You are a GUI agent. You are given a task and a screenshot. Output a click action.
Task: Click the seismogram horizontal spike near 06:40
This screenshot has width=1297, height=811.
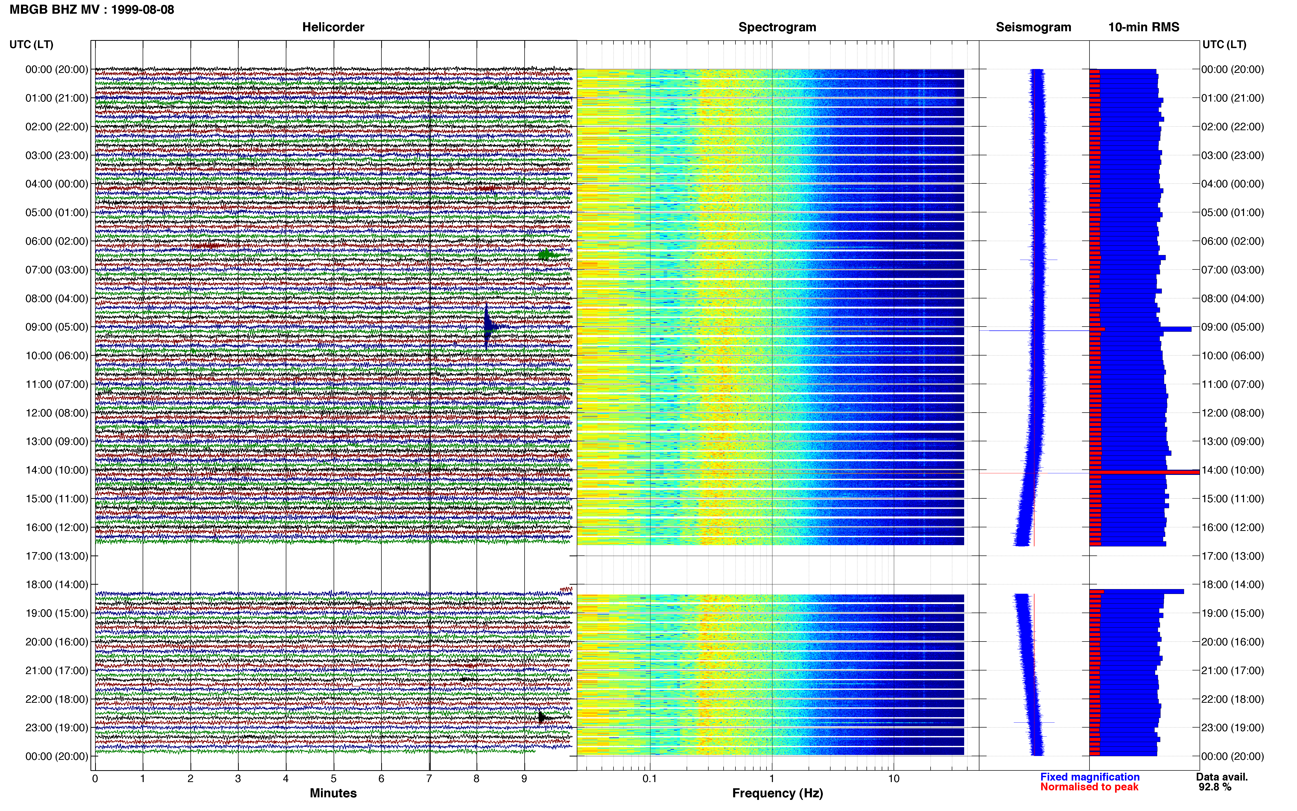1039,260
